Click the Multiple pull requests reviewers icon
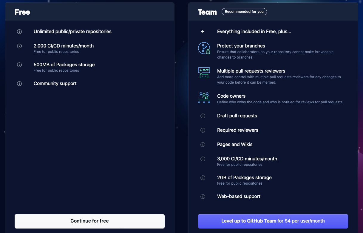363x233 pixels. [x=204, y=73]
